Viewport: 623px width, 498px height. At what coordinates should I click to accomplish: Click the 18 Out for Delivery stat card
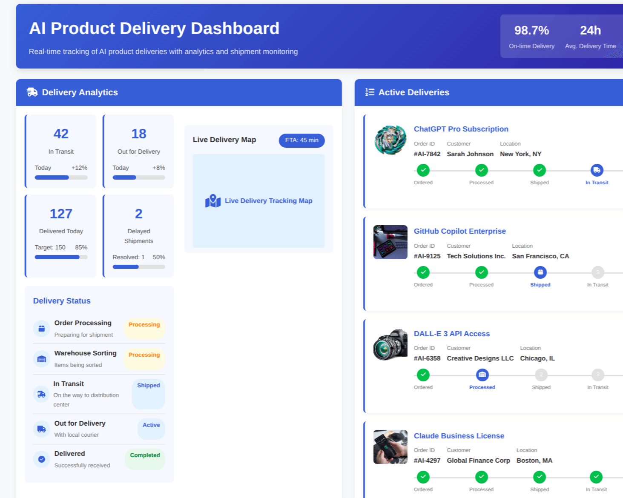(x=138, y=151)
